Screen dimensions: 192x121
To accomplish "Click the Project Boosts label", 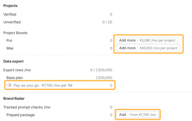I will click(x=15, y=33).
